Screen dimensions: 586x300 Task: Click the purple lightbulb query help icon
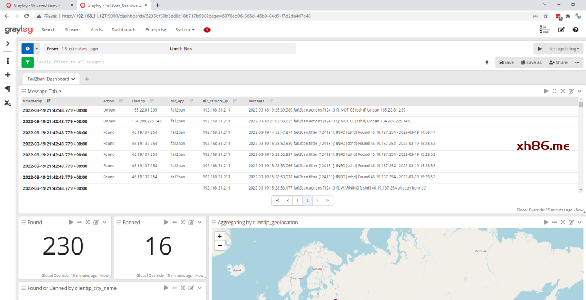click(x=487, y=62)
